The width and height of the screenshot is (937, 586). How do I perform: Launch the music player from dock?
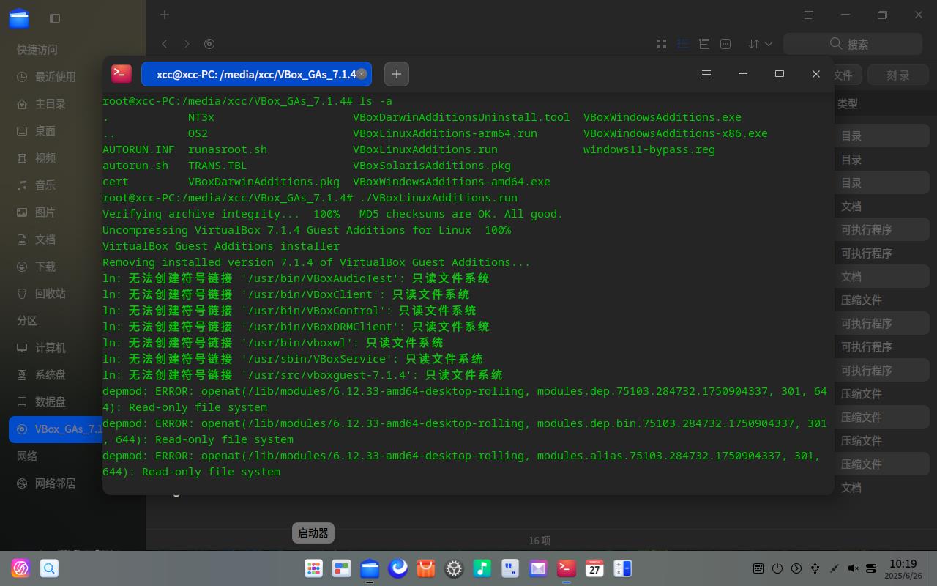482,568
